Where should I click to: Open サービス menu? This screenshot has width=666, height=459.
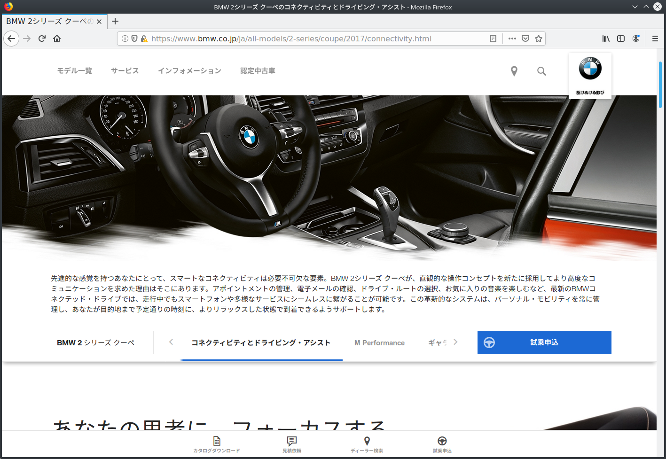[125, 70]
